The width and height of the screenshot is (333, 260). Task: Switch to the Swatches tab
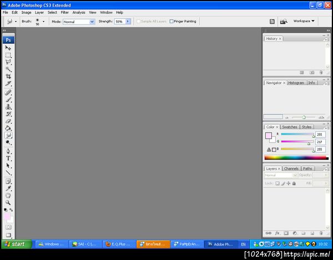tap(290, 127)
